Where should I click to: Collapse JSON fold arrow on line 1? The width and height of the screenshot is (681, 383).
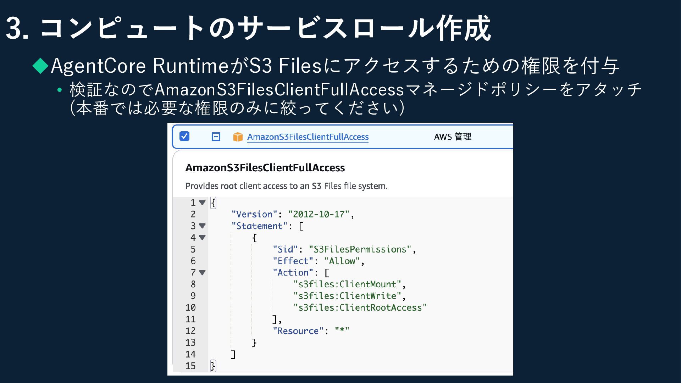click(202, 202)
